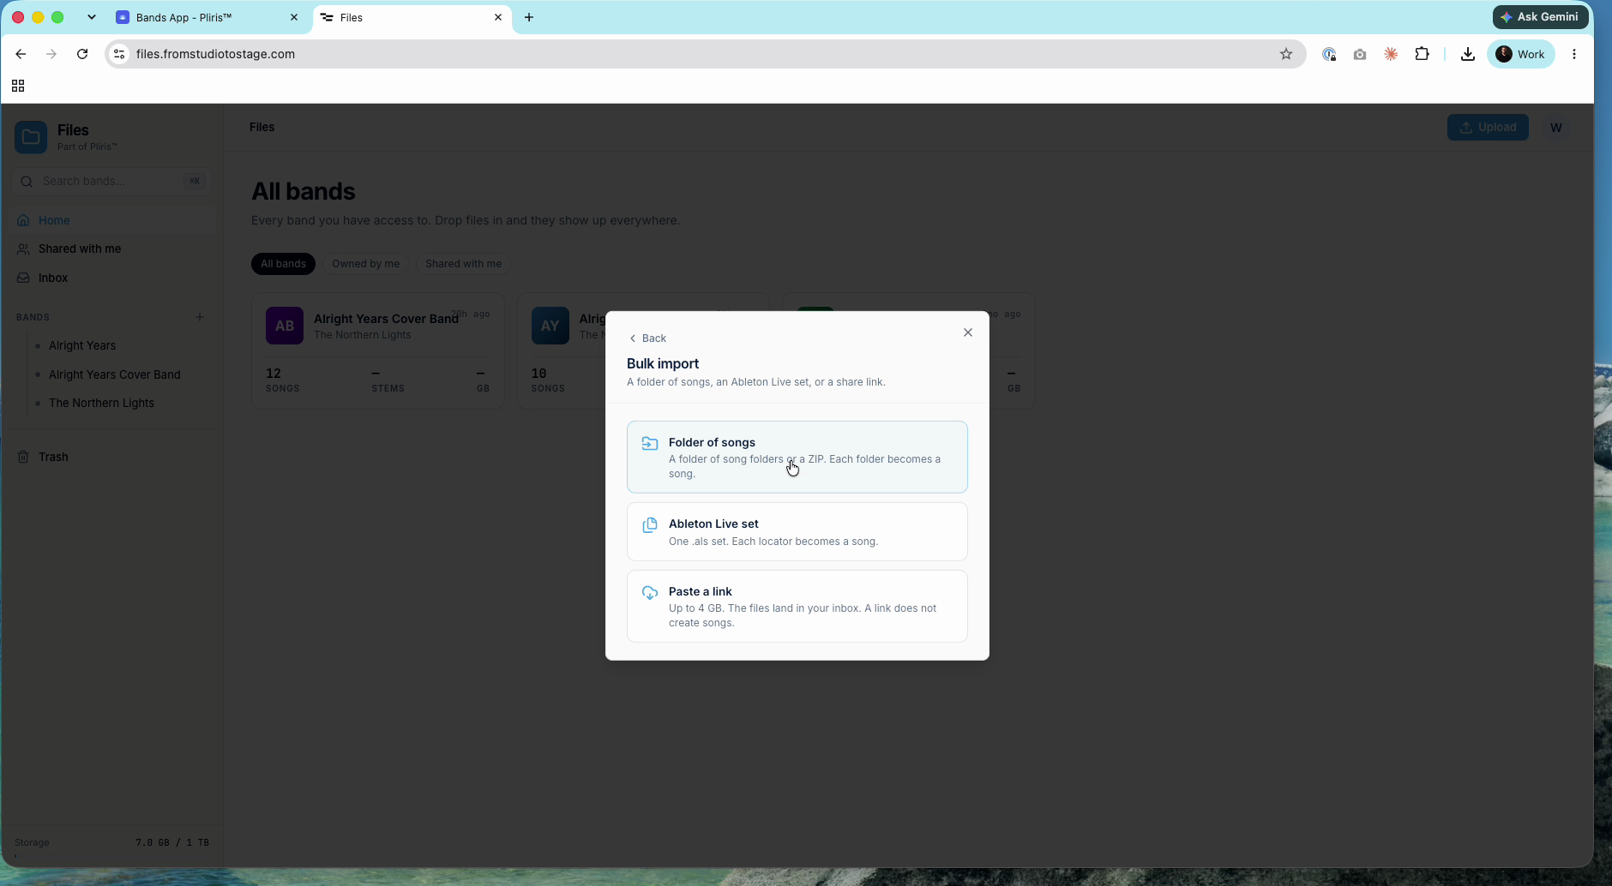Choose the Paste a link import option
The width and height of the screenshot is (1612, 886).
point(797,606)
